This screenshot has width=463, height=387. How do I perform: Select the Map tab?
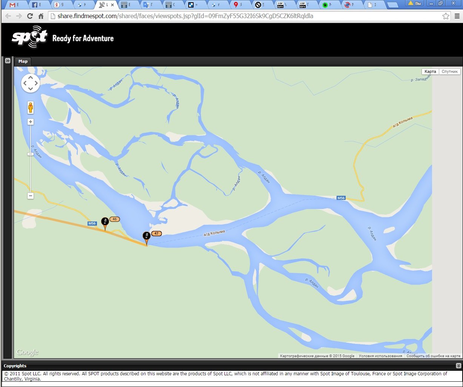pyautogui.click(x=23, y=61)
